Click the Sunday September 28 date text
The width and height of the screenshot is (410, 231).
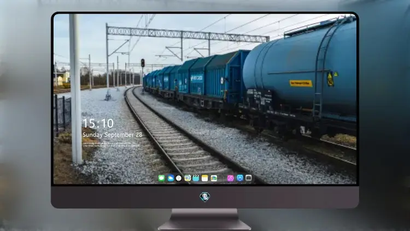113,135
